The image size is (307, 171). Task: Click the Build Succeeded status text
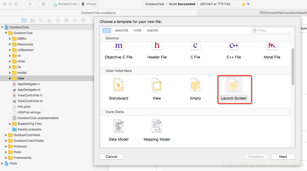(x=182, y=4)
